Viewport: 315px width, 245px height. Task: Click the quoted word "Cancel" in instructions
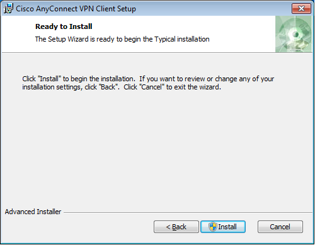point(152,87)
